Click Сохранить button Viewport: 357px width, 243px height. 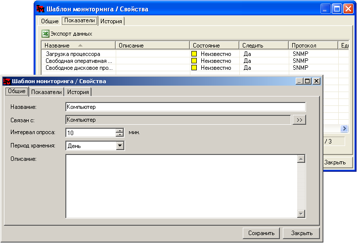pos(261,233)
